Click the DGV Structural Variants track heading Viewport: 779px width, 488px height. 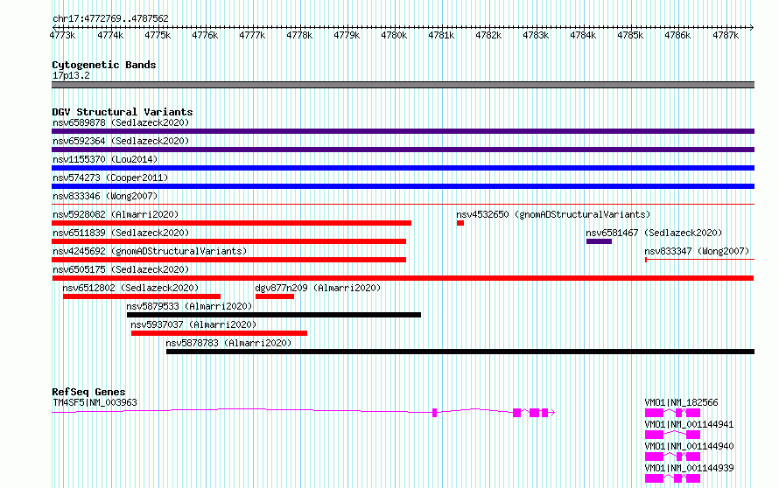(x=123, y=112)
